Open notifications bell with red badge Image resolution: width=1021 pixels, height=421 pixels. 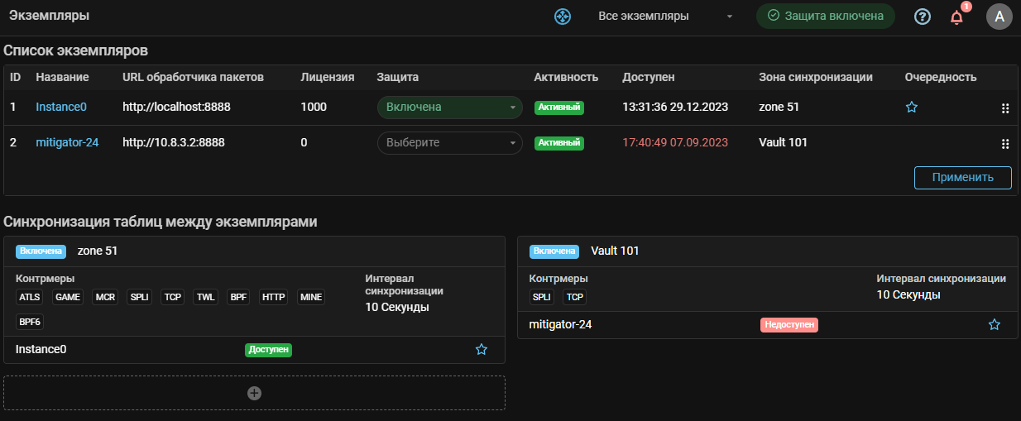click(956, 17)
